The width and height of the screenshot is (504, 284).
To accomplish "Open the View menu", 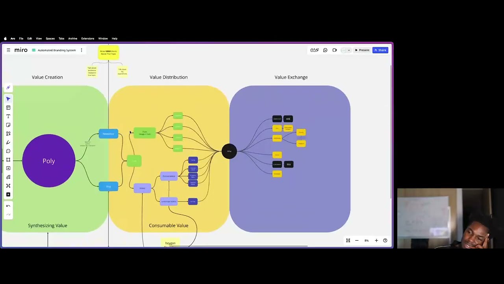I will [39, 39].
